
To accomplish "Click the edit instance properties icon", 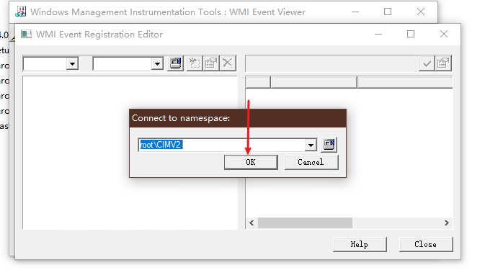I will (x=211, y=63).
